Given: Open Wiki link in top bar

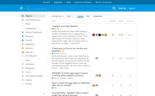Looking at the screenshot, I should pos(68,2).
